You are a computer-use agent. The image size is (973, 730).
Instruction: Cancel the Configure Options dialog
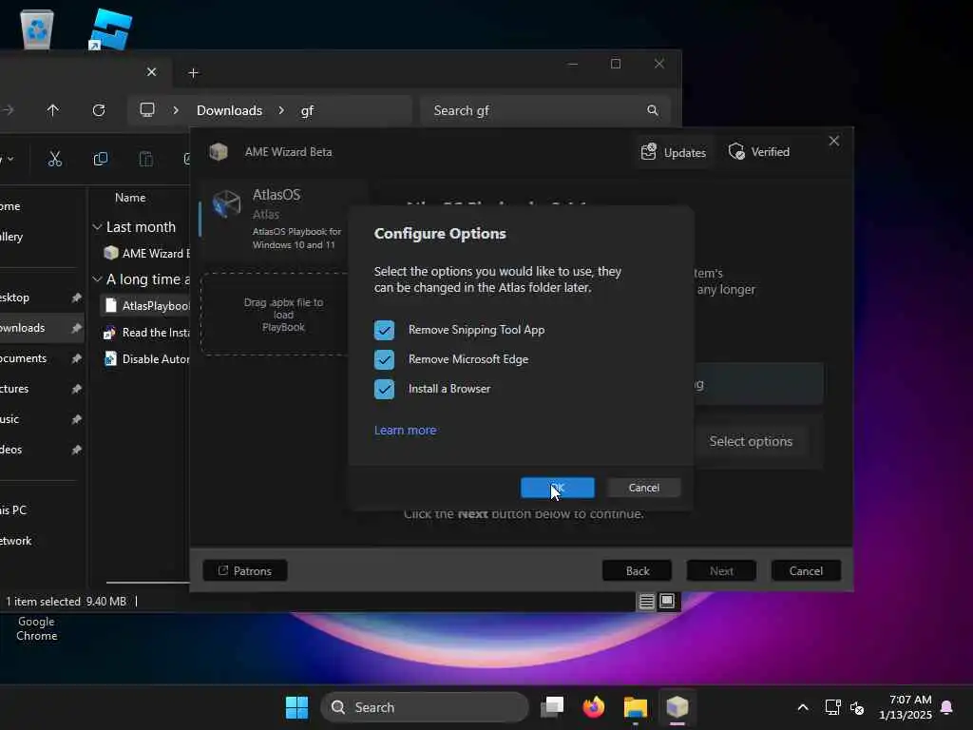[643, 488]
